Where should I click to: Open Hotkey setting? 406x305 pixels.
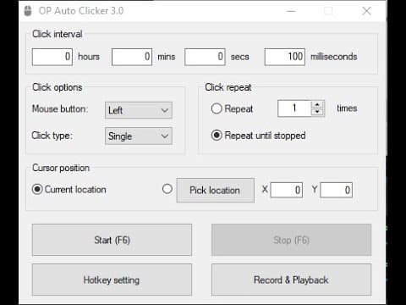pos(112,280)
